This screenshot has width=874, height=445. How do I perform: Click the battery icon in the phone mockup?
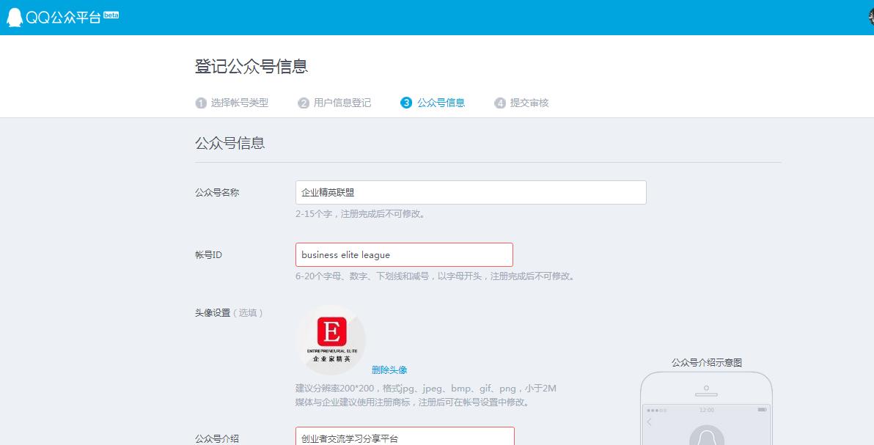(763, 408)
